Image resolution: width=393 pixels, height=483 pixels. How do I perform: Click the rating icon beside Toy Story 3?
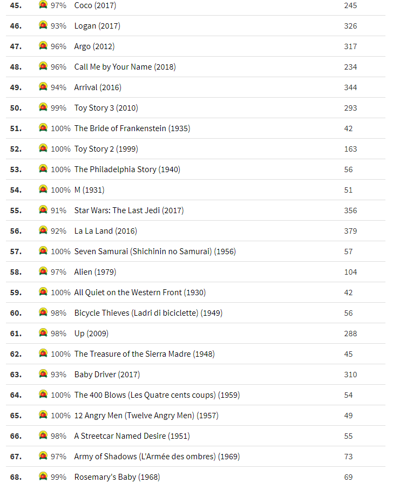43,107
